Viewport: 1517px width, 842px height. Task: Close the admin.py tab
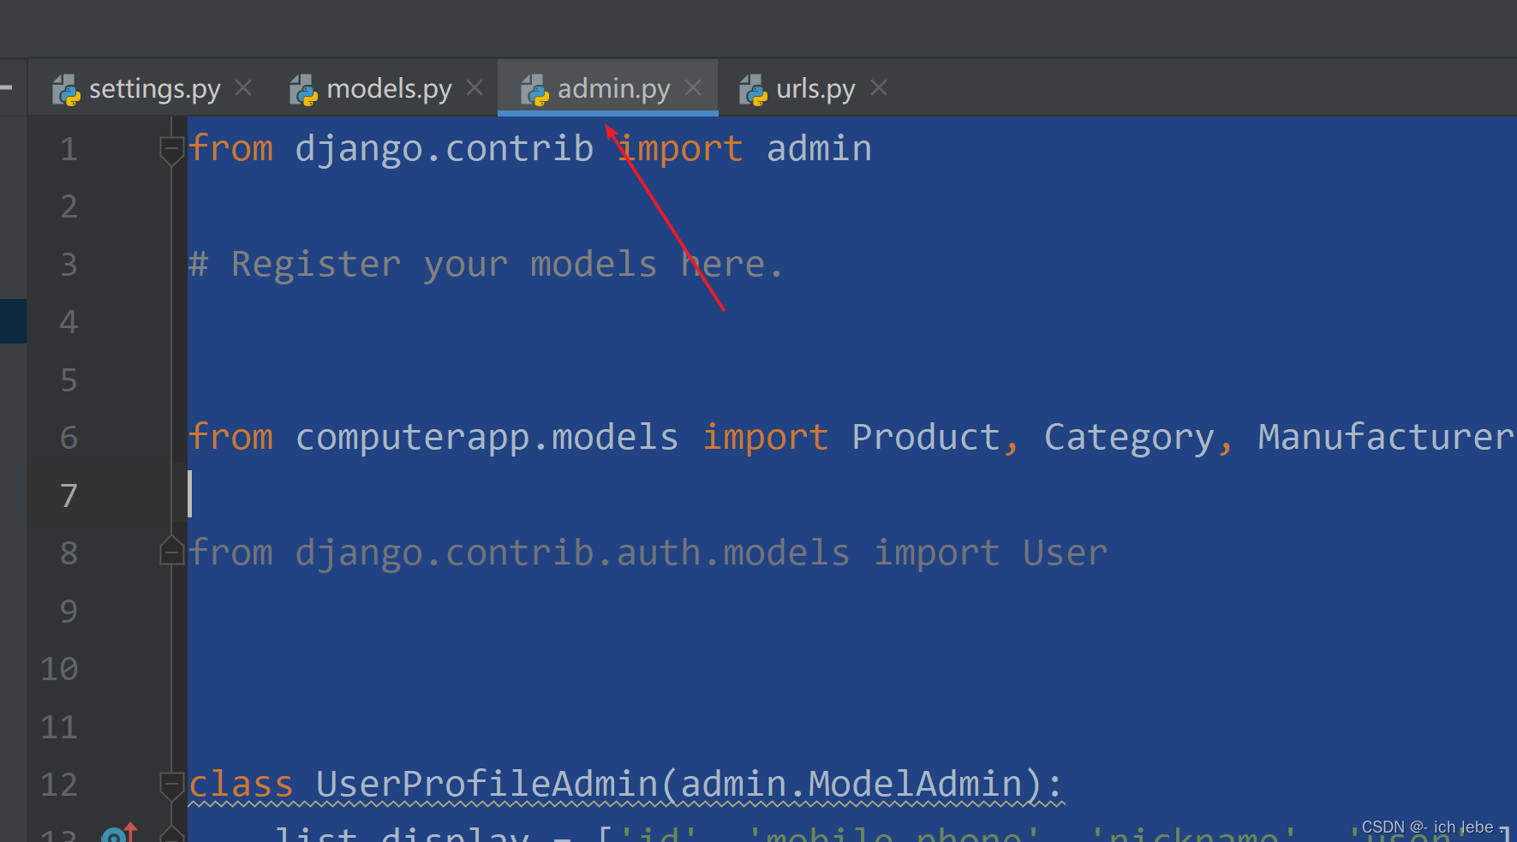(x=693, y=87)
